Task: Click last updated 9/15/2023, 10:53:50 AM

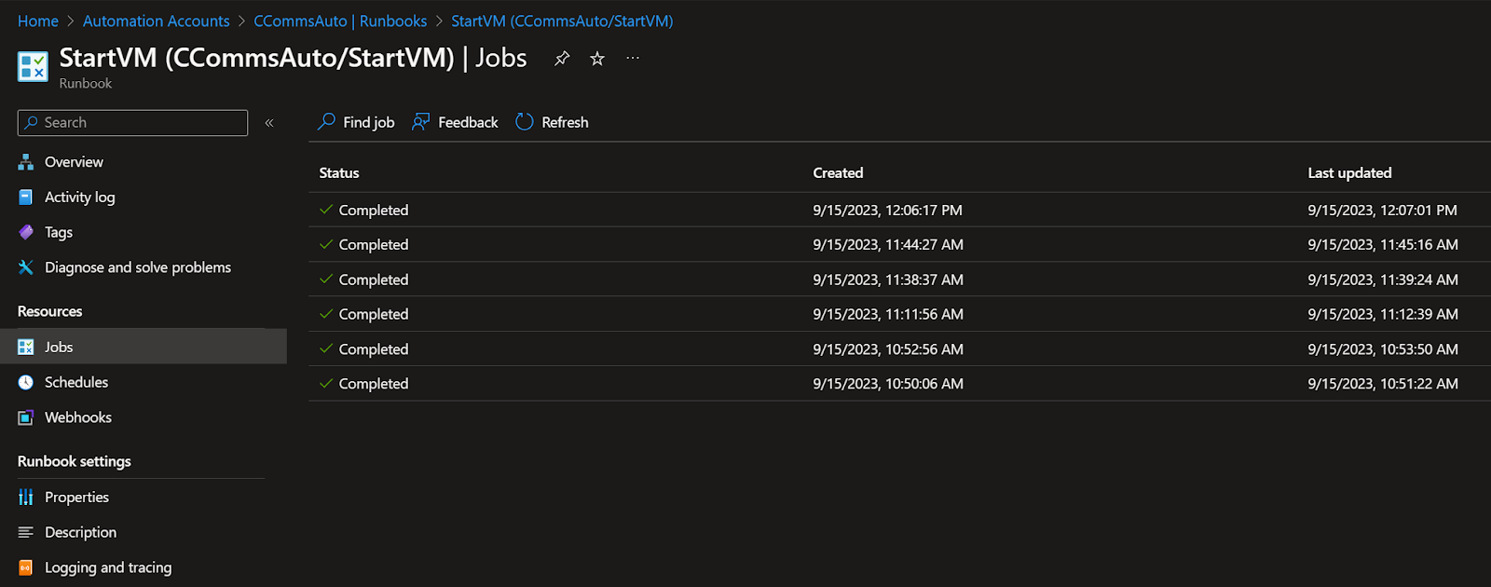Action: [1383, 349]
